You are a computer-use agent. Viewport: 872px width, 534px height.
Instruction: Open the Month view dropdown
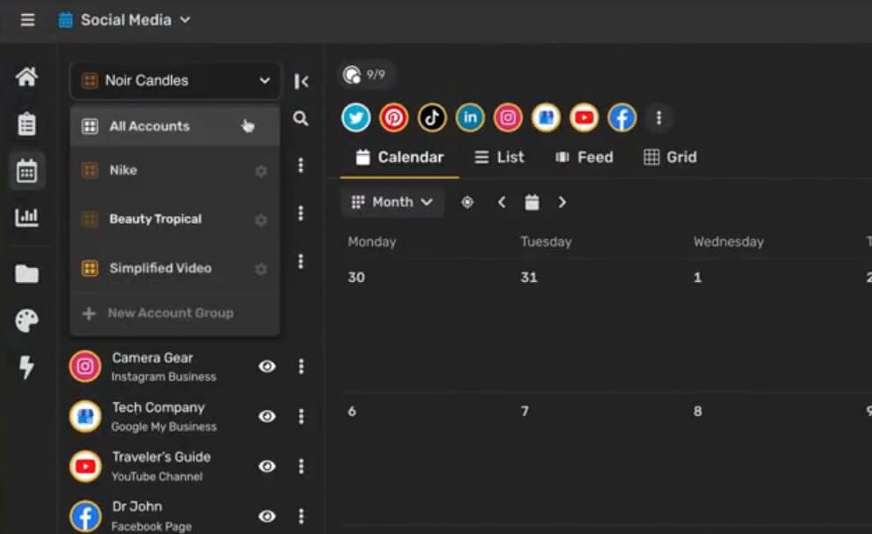[x=392, y=203]
